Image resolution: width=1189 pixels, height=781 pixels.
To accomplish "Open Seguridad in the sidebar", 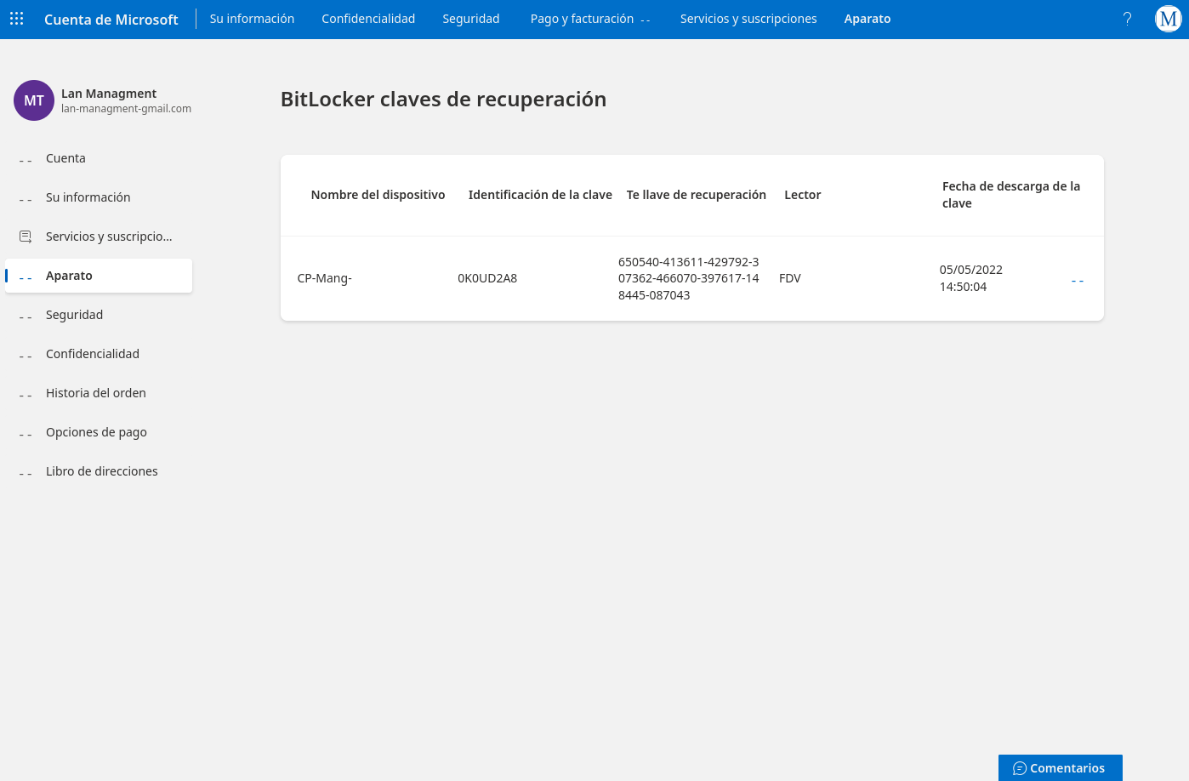I will point(99,315).
